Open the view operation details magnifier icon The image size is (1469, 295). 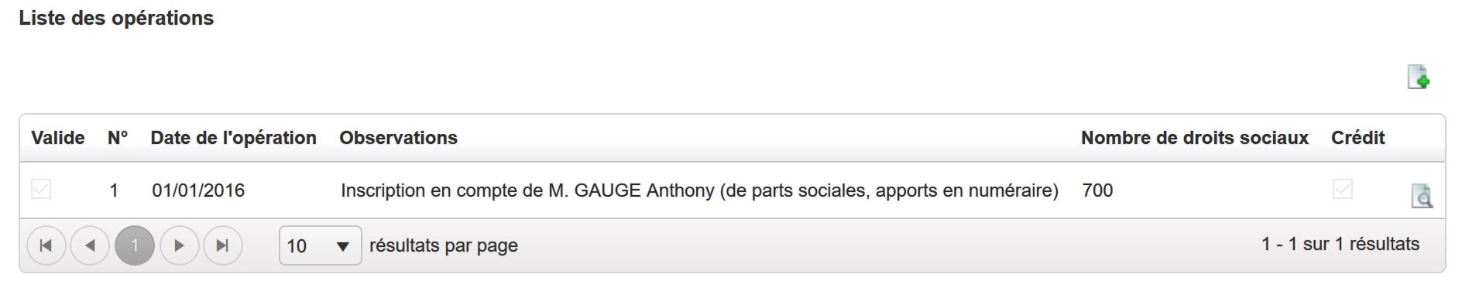pos(1422,196)
